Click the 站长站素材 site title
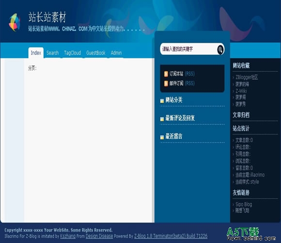The height and width of the screenshot is (243, 281). point(47,17)
